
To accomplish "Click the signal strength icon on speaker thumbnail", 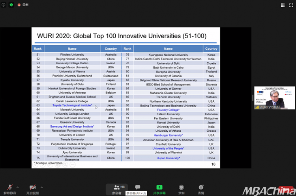I will (257, 107).
